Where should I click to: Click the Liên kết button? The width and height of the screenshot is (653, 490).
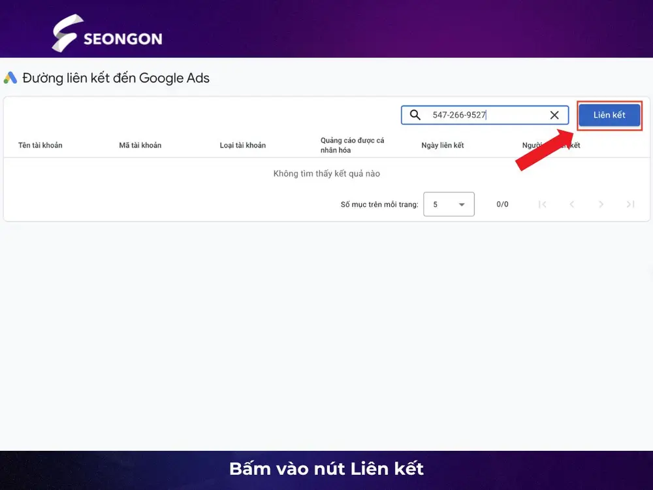(x=609, y=115)
